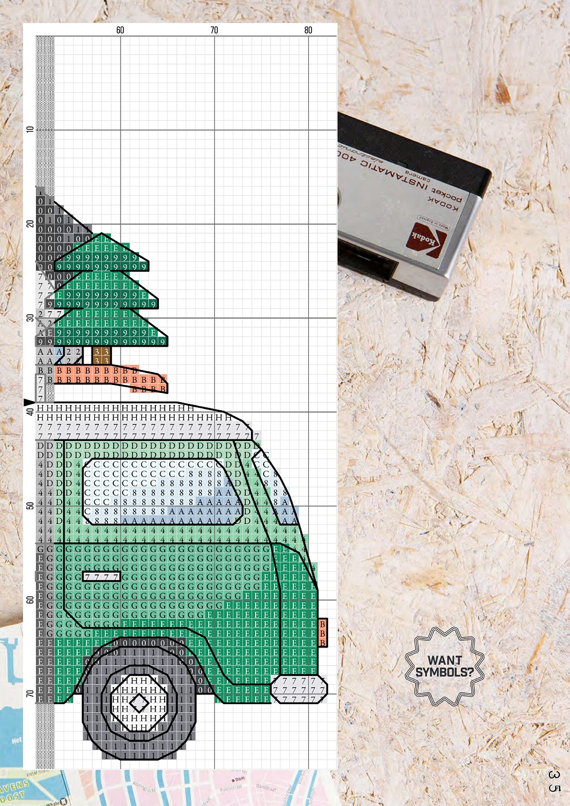This screenshot has height=806, width=570.
Task: Click row number 20 on the left ruler
Action: point(30,224)
